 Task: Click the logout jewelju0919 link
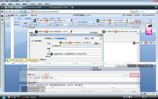(148, 15)
